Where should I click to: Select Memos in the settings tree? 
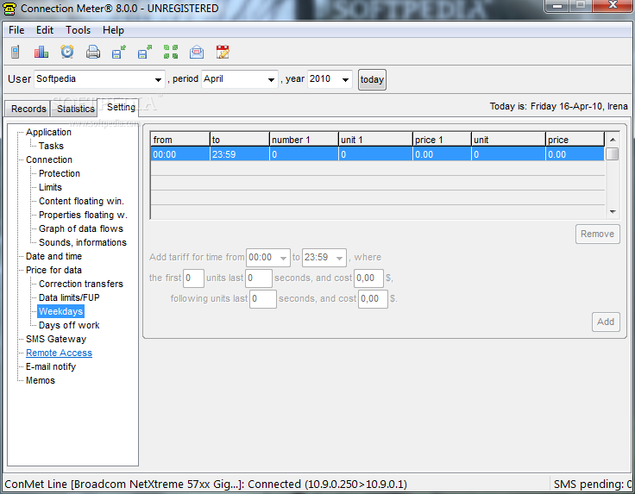[41, 380]
